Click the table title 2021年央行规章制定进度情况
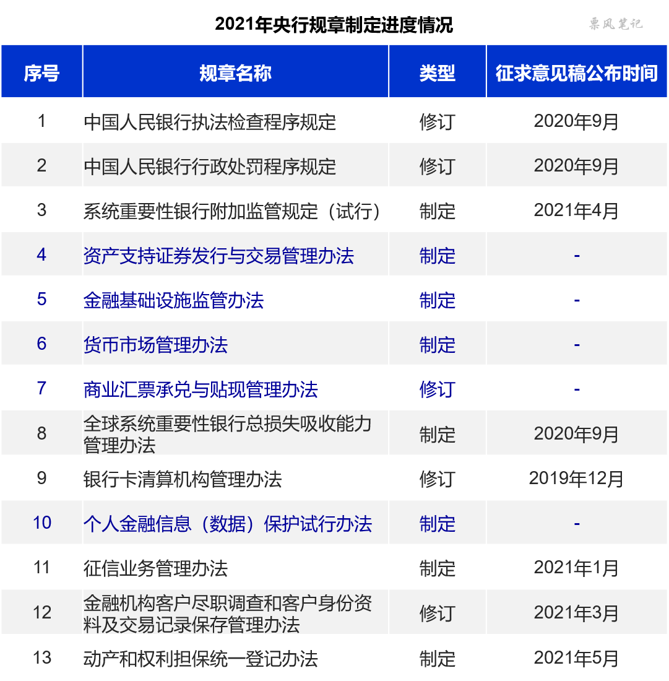The width and height of the screenshot is (669, 681). click(x=334, y=24)
